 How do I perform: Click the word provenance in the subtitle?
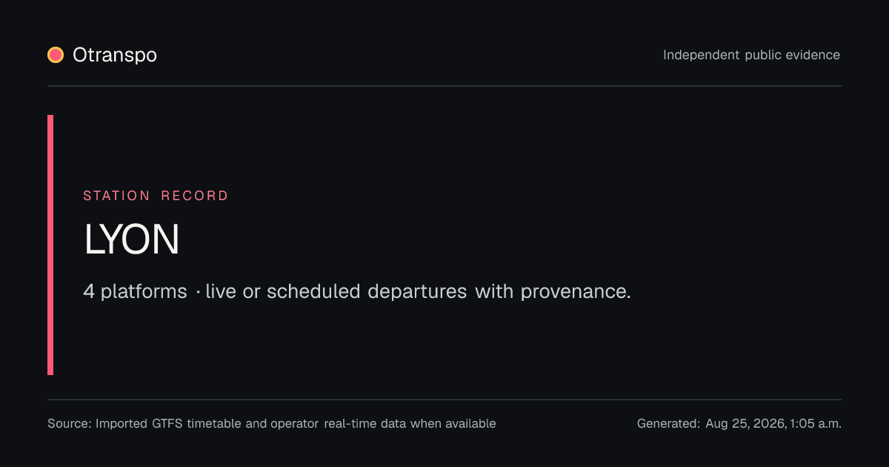click(576, 291)
